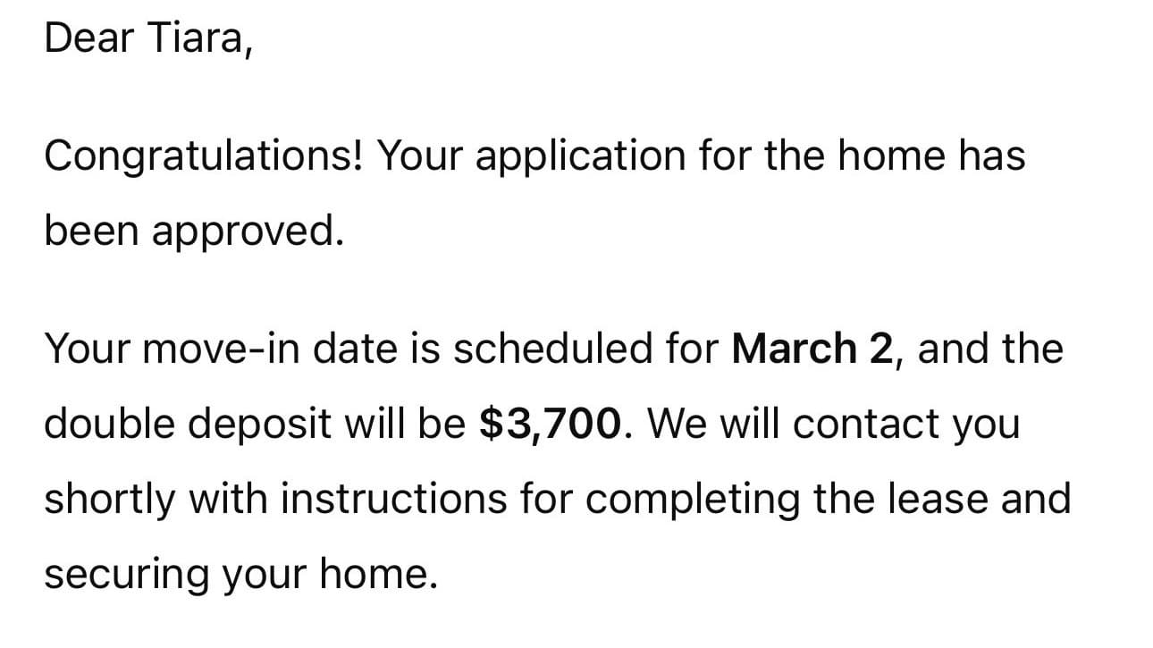This screenshot has height=648, width=1153.
Task: Click the "Dear Tiara," greeting line
Action: 148,38
